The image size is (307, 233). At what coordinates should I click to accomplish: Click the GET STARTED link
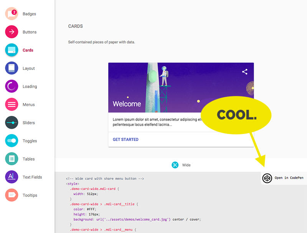tap(125, 139)
